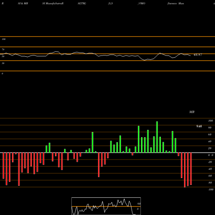Click the MRSI axis label '-80'

(210, 183)
